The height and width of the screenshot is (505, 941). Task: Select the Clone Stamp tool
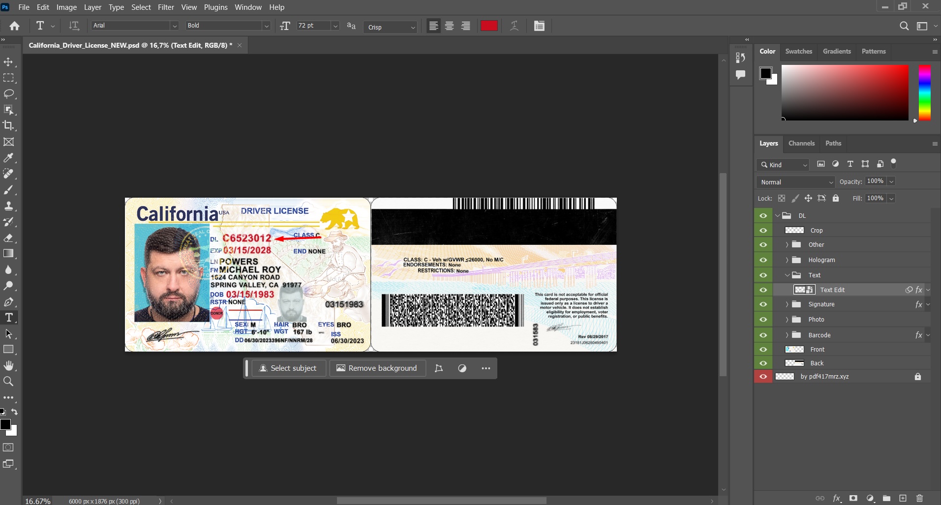[8, 206]
